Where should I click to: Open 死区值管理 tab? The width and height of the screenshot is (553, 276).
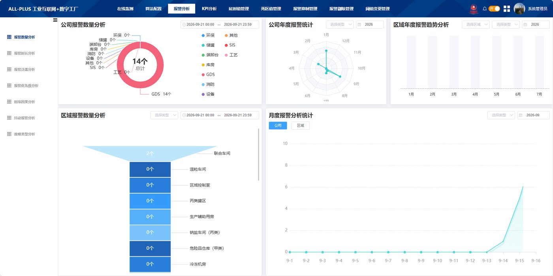pyautogui.click(x=271, y=9)
